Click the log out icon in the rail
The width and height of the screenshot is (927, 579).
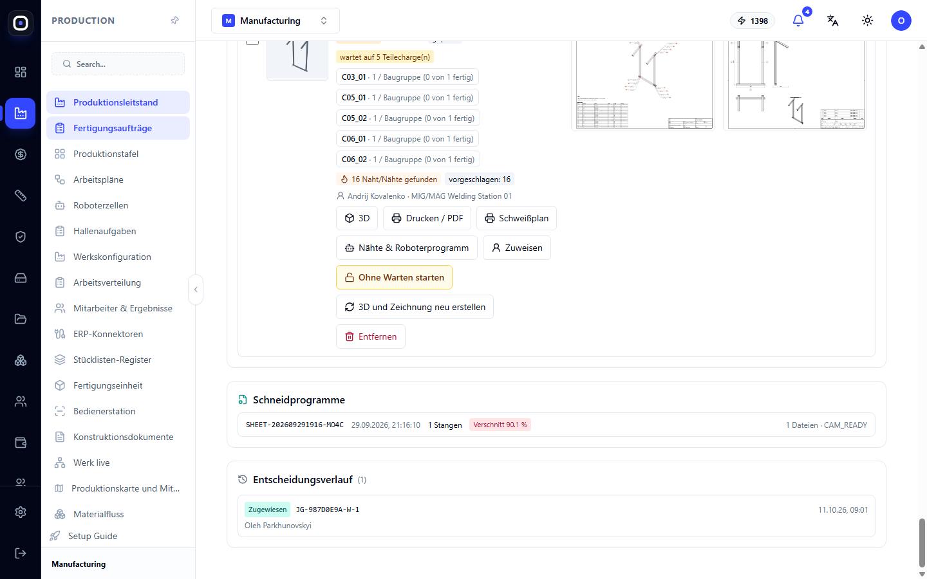[21, 553]
